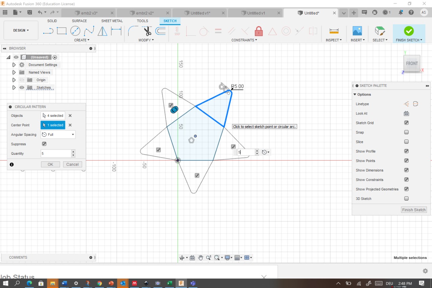Image resolution: width=432 pixels, height=288 pixels.
Task: Select the Rectangle sketch tool
Action: (x=62, y=31)
